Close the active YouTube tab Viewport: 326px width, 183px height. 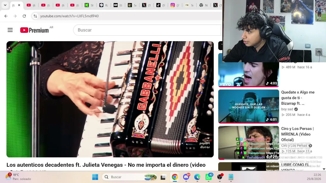pyautogui.click(x=19, y=5)
